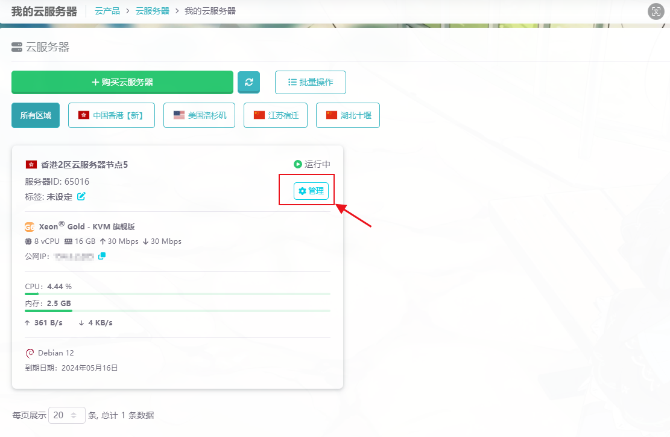Click the refresh server list icon button
The width and height of the screenshot is (670, 437).
pos(248,82)
